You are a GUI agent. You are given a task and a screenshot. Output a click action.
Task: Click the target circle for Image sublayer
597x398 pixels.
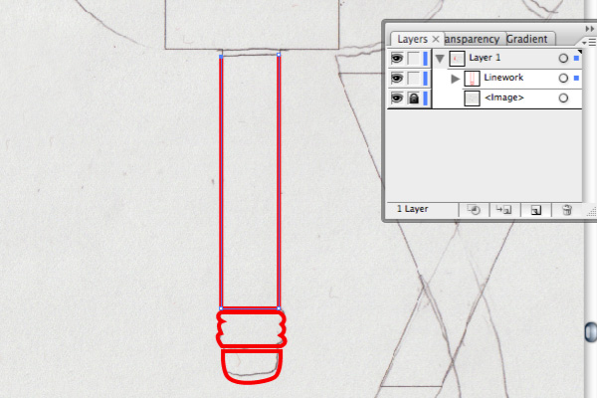(x=563, y=98)
